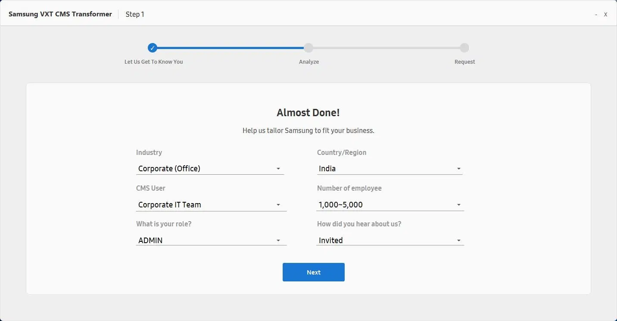Click the completed step checkmark circle
This screenshot has width=617, height=321.
point(152,48)
